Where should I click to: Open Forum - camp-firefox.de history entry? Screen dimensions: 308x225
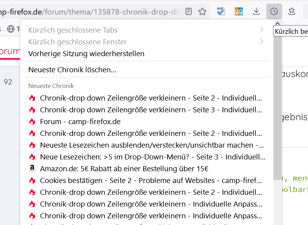[80, 121]
